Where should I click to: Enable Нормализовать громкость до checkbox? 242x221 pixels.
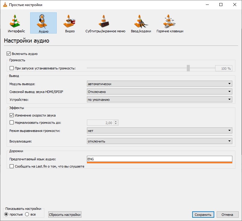pos(12,123)
